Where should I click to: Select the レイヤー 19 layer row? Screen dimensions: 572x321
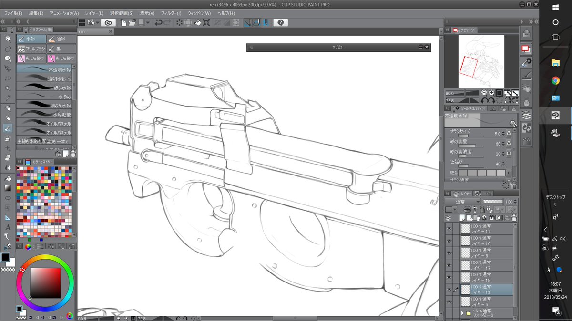coord(487,289)
